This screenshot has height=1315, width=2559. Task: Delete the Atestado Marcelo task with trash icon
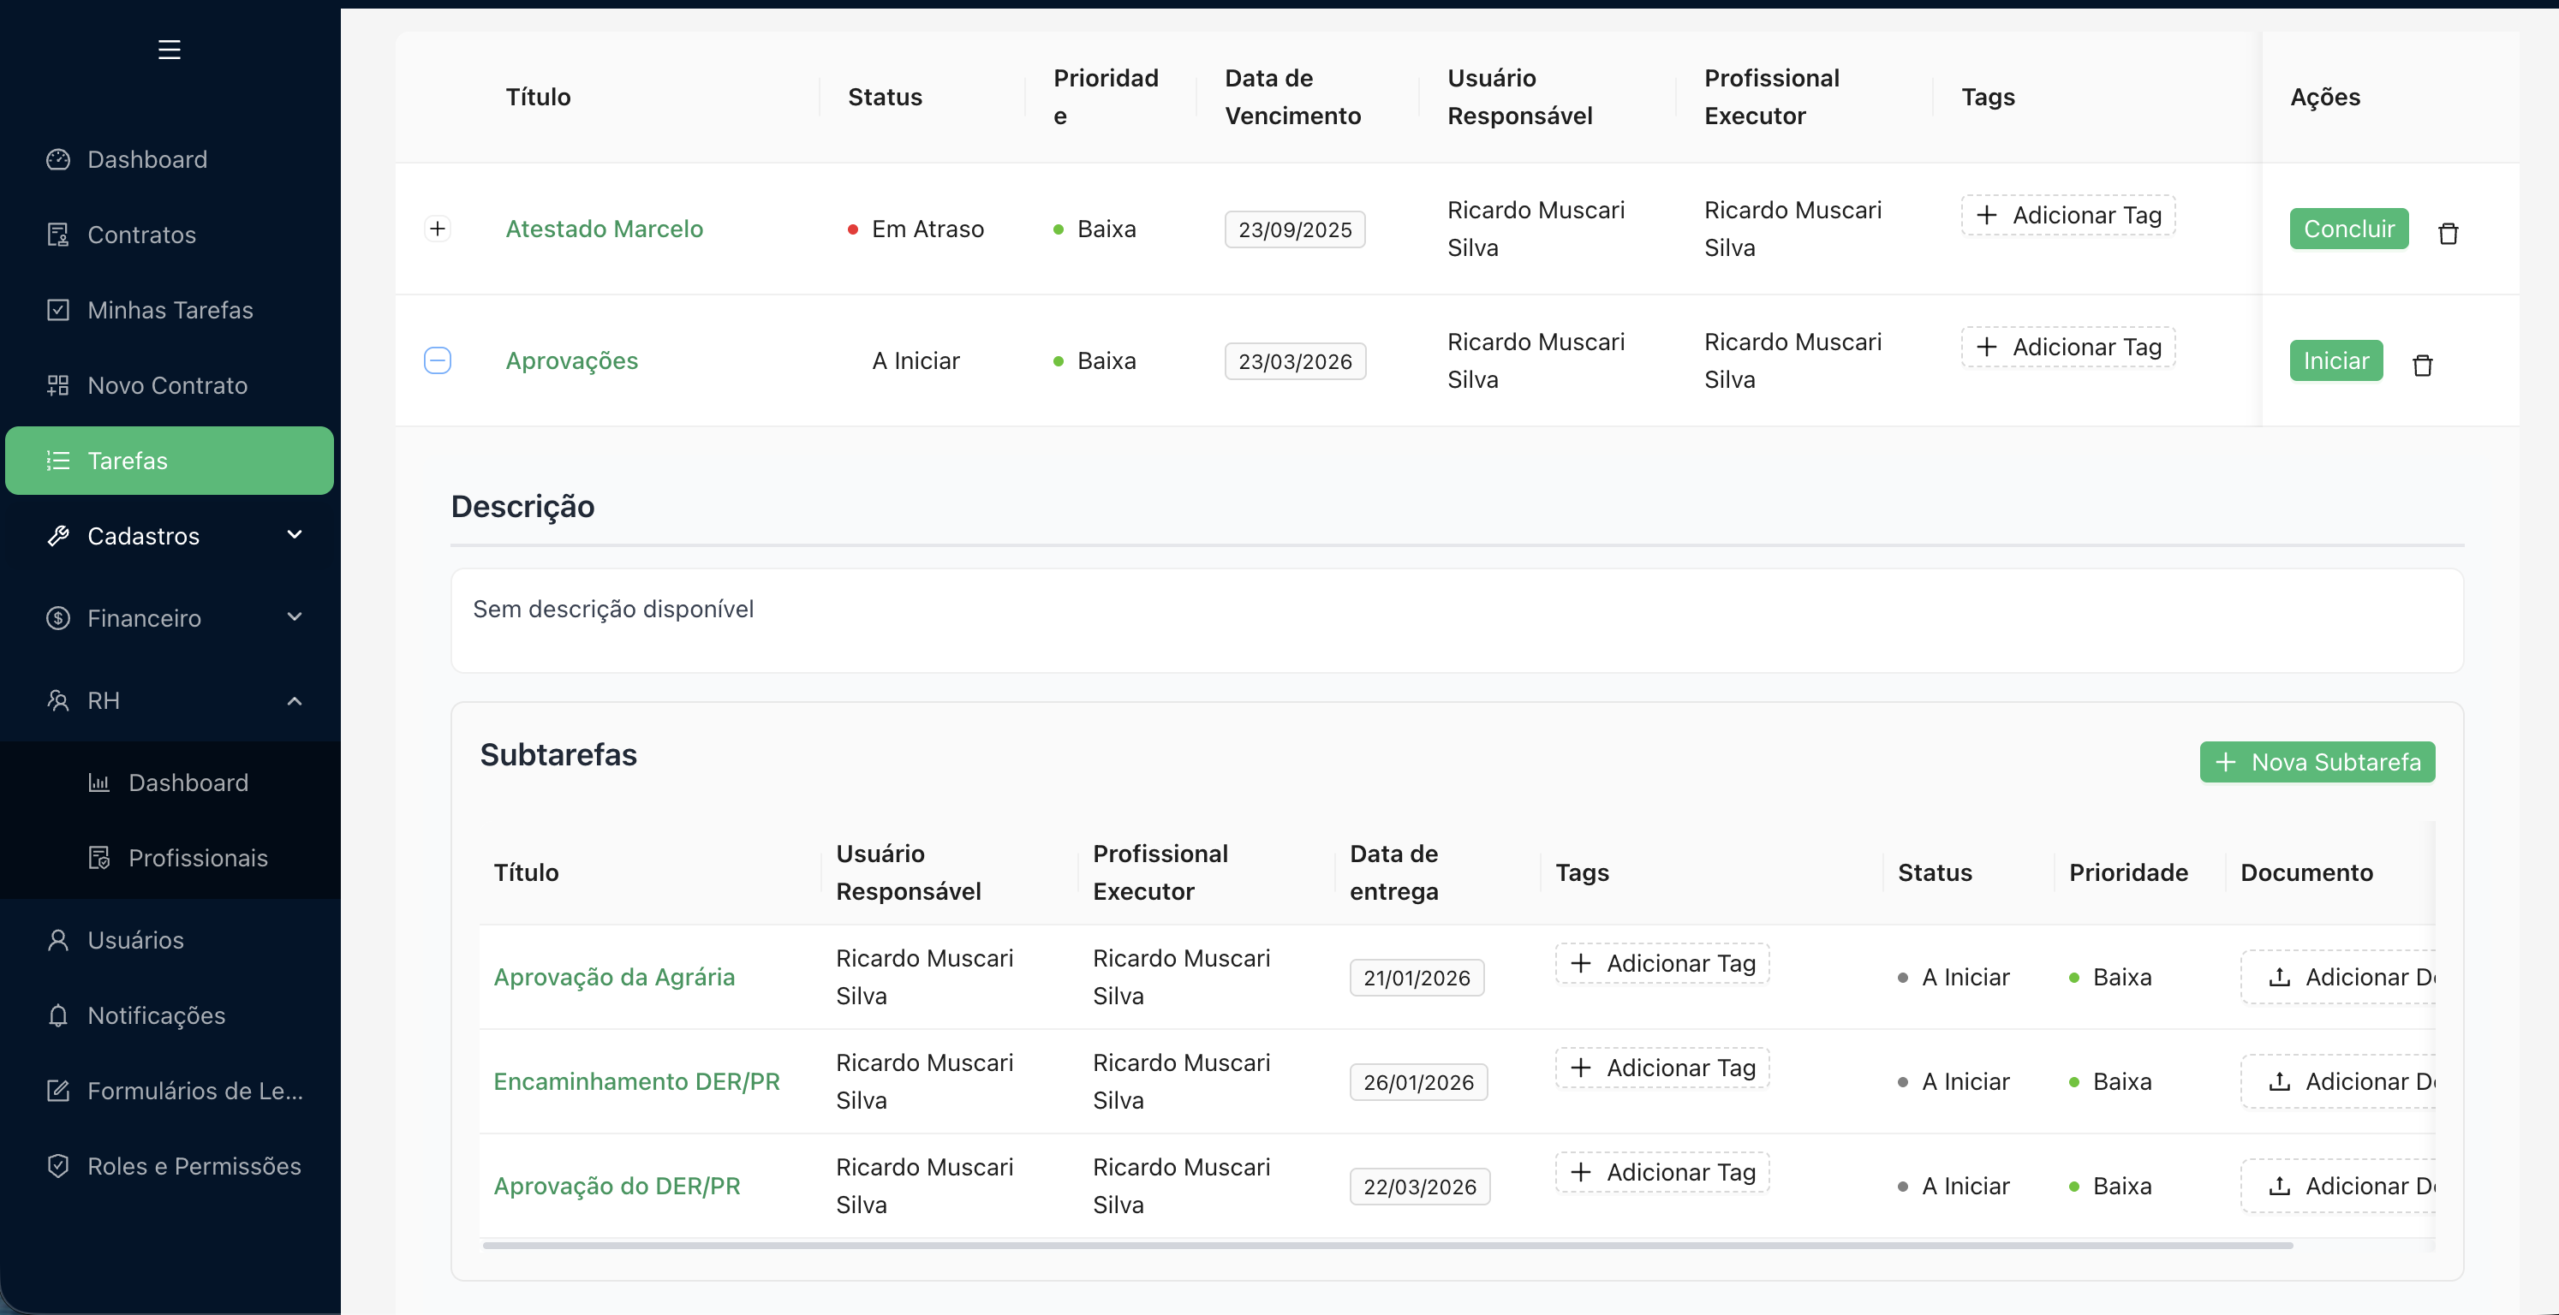(x=2448, y=234)
